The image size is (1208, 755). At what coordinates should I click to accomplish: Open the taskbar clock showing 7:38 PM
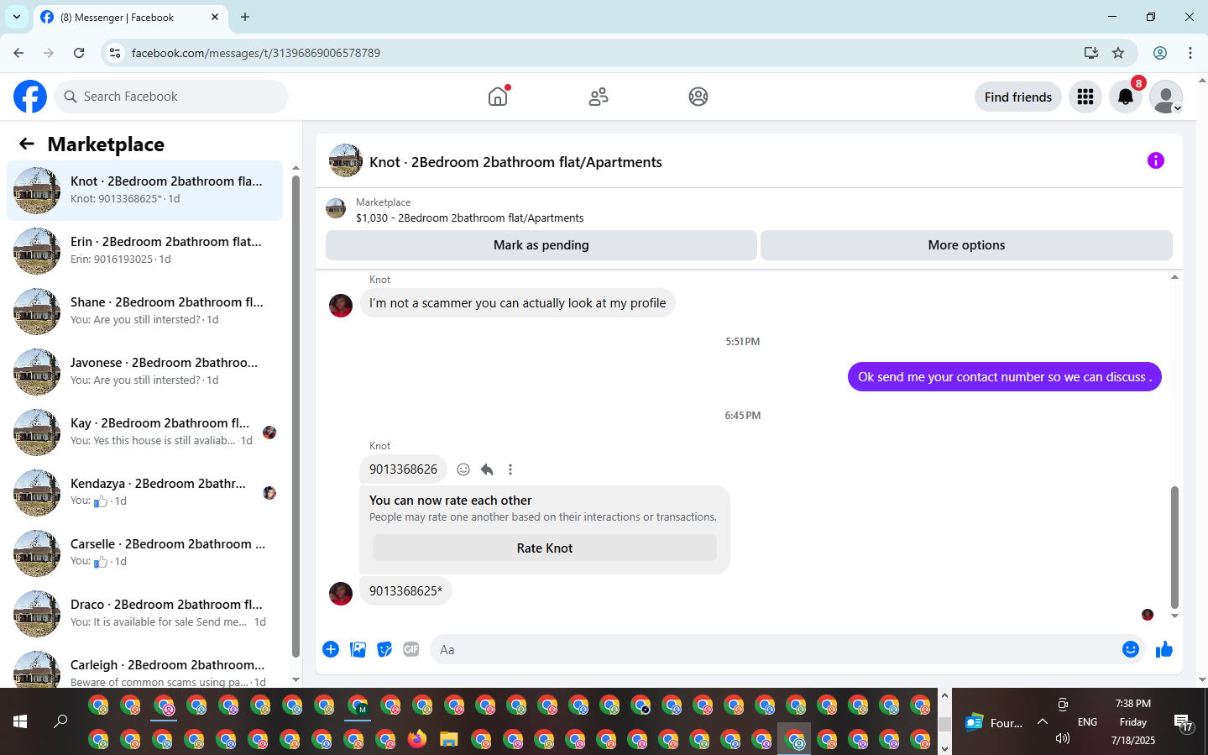pyautogui.click(x=1133, y=722)
